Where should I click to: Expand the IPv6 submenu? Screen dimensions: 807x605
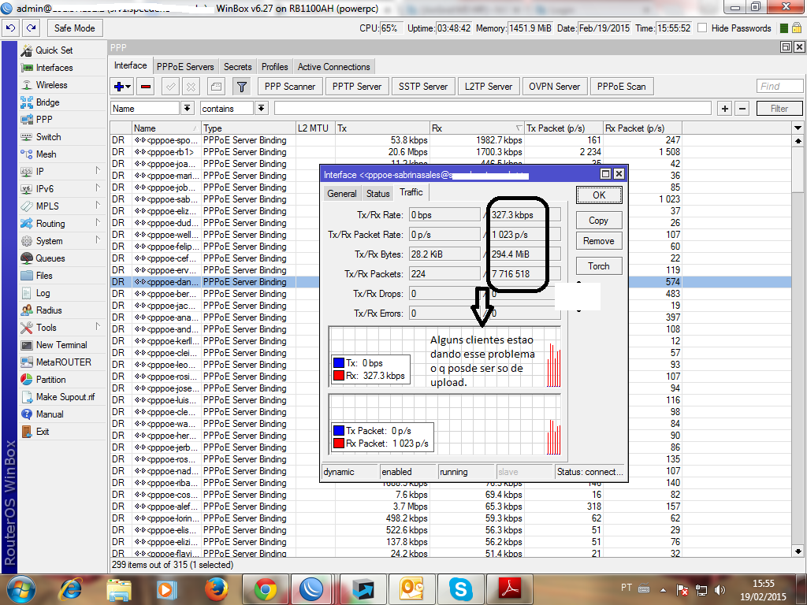(x=97, y=187)
